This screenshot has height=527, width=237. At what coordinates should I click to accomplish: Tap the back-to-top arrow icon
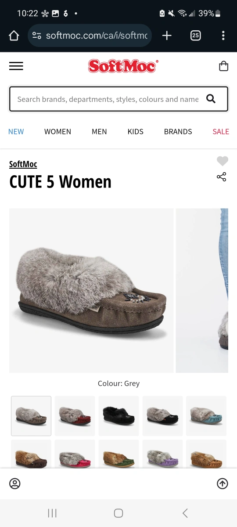(223, 484)
